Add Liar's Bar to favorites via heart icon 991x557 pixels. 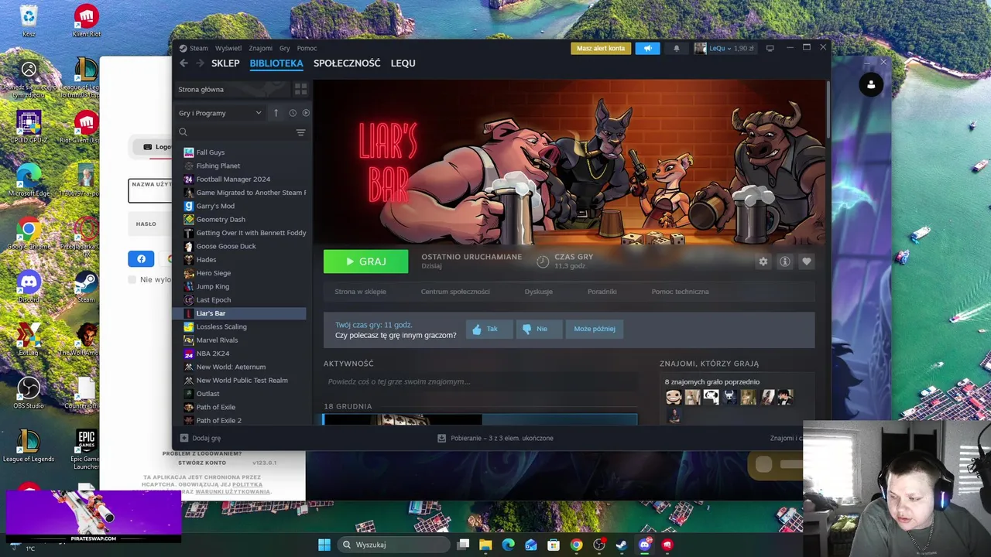[x=806, y=261]
